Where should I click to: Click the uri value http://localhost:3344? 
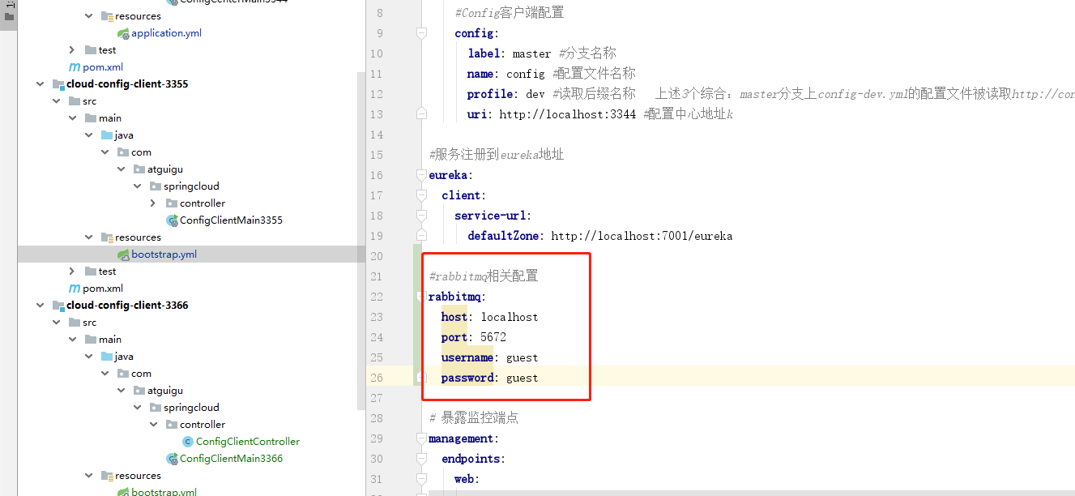(567, 114)
